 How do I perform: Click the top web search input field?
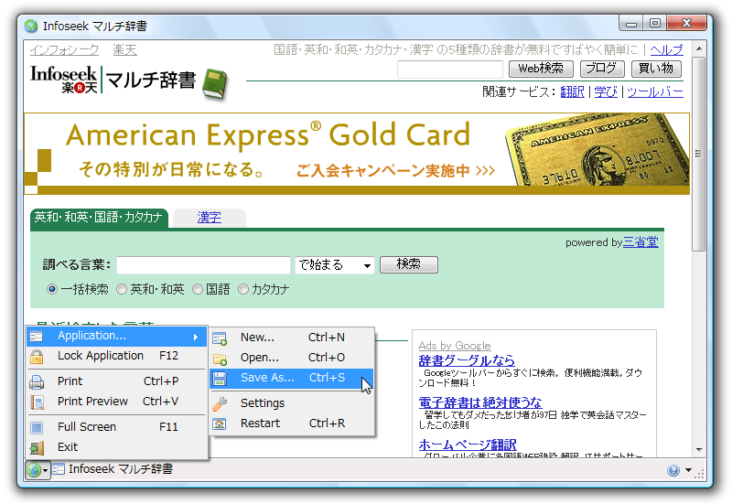[x=450, y=70]
